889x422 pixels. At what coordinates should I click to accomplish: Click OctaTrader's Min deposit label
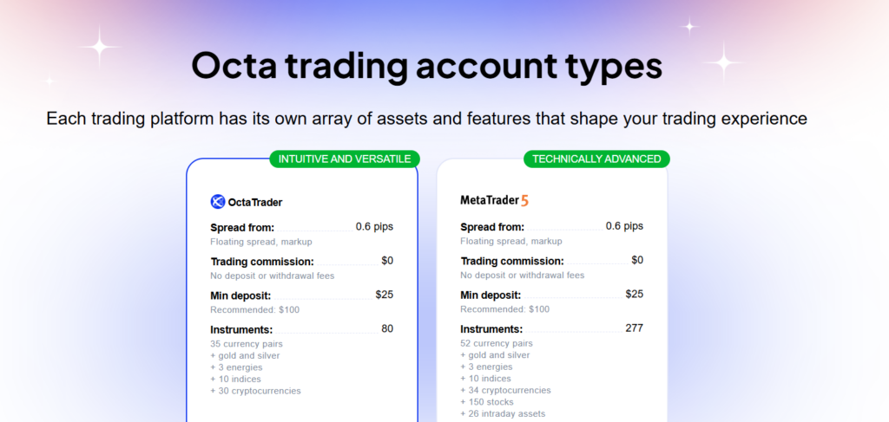tap(240, 295)
